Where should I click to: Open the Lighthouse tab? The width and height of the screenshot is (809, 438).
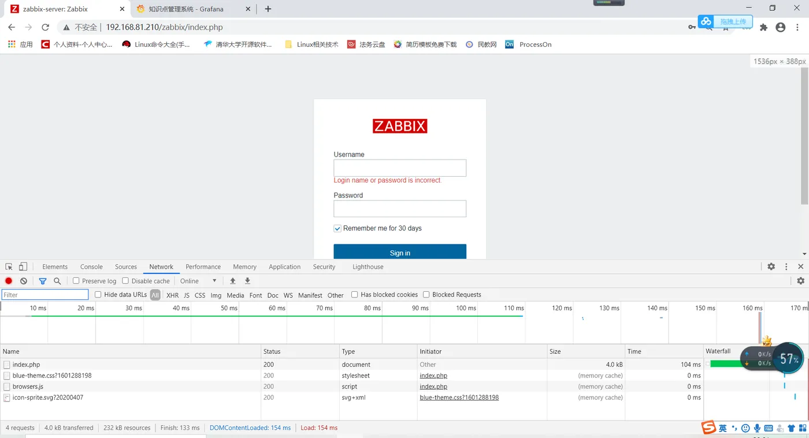tap(368, 267)
